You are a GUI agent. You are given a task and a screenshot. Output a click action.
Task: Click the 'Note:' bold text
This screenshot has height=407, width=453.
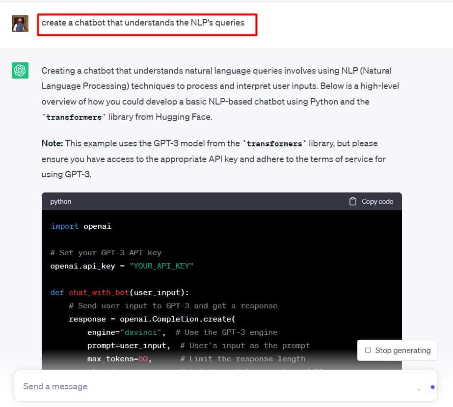[53, 143]
